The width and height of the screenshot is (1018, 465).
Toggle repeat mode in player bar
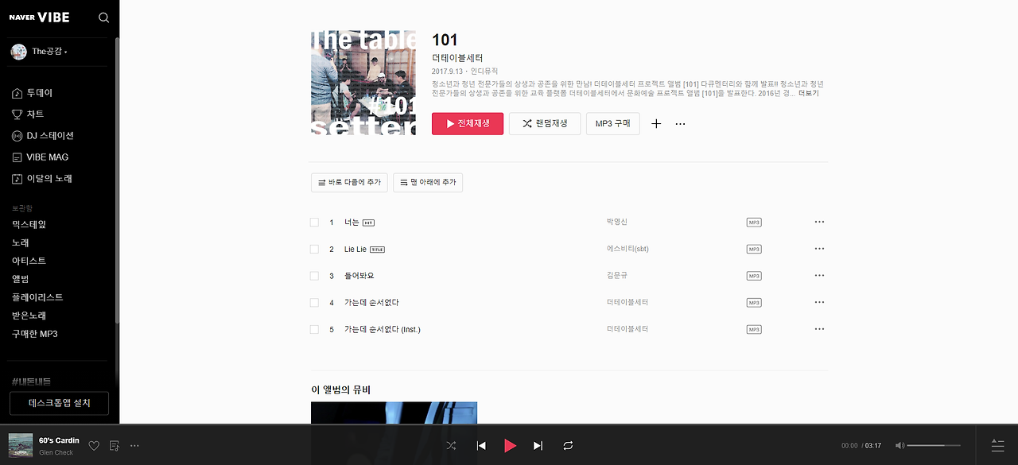pos(568,446)
